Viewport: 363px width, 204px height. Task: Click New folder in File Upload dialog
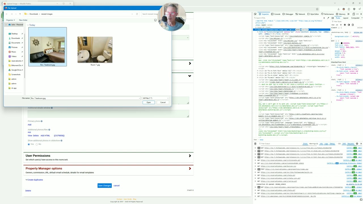click(x=23, y=20)
